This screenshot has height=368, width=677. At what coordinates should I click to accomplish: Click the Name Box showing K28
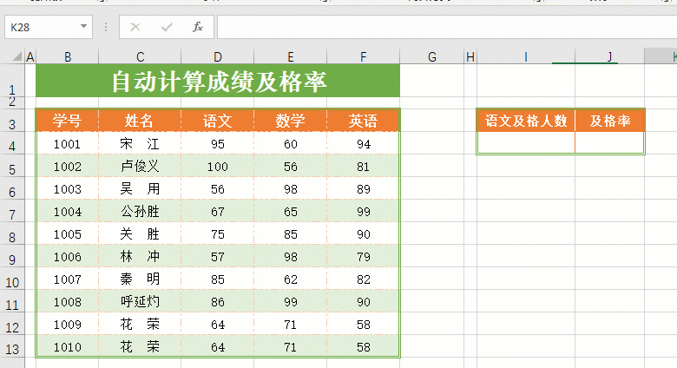point(39,27)
